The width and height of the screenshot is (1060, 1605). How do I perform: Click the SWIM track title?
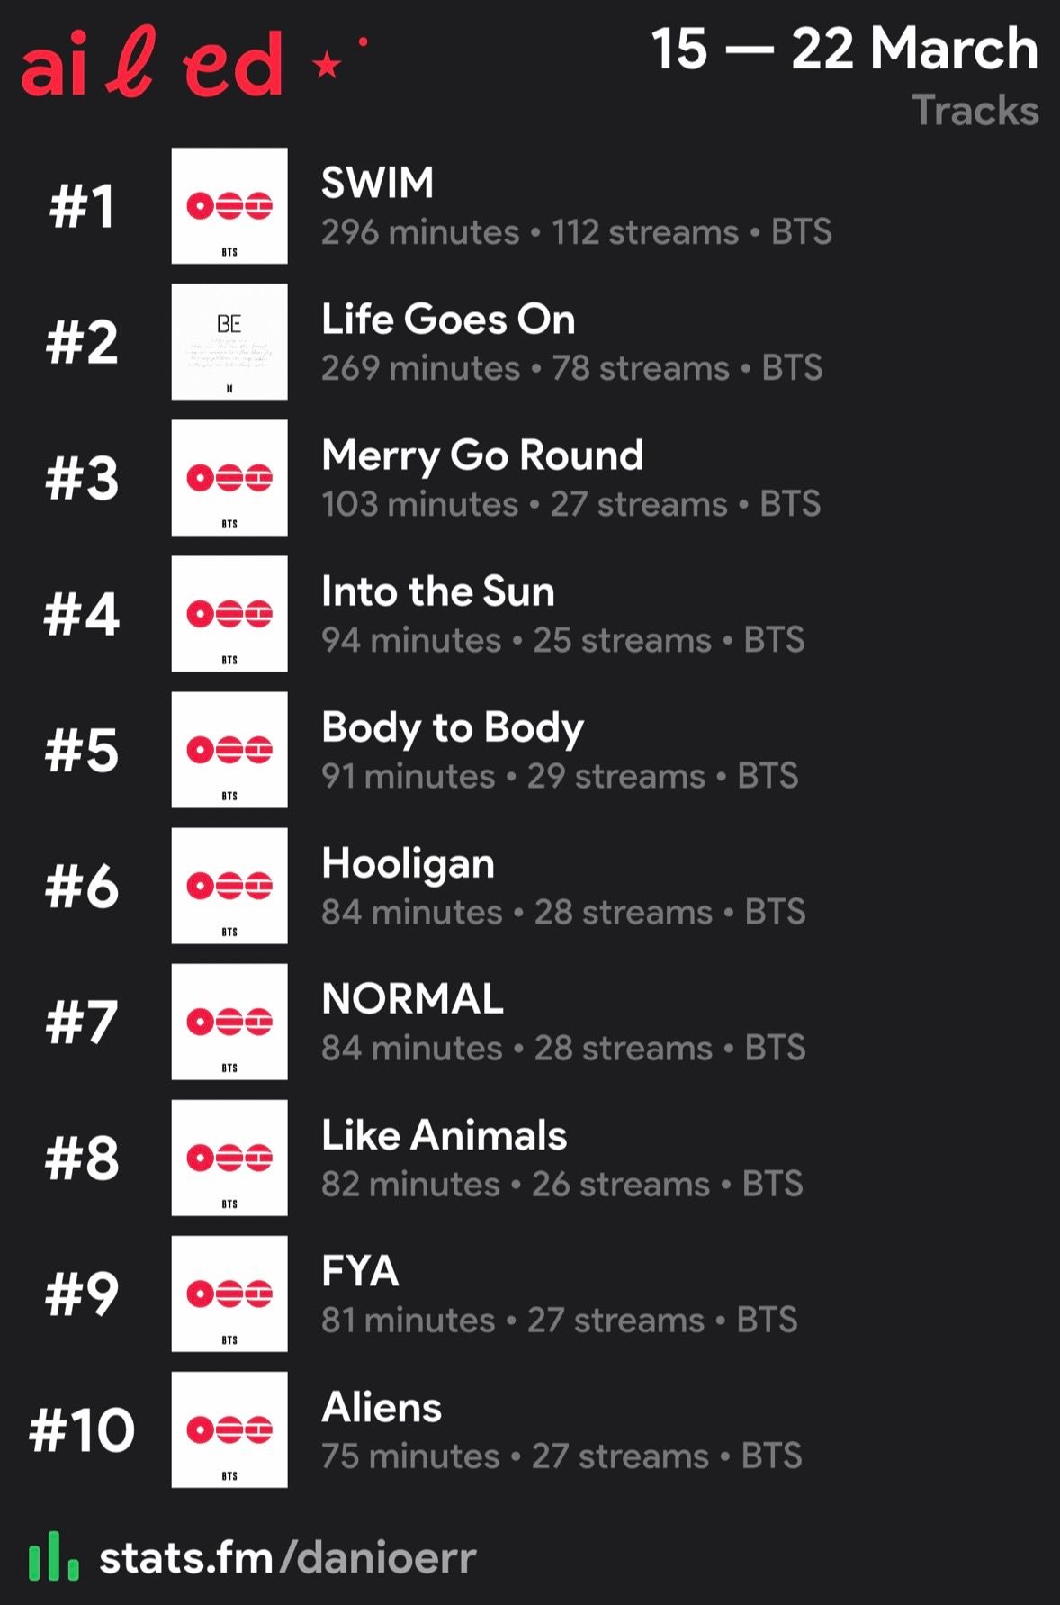click(378, 183)
